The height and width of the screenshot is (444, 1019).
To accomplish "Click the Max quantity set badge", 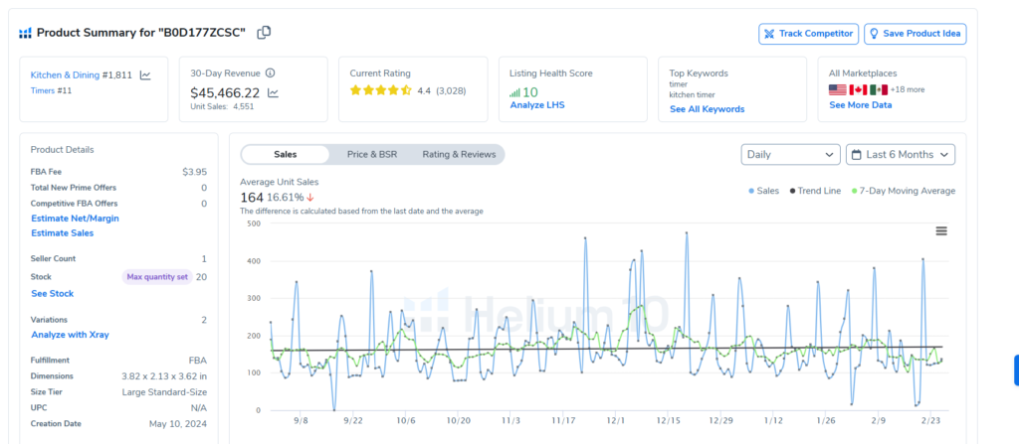I will coord(155,277).
